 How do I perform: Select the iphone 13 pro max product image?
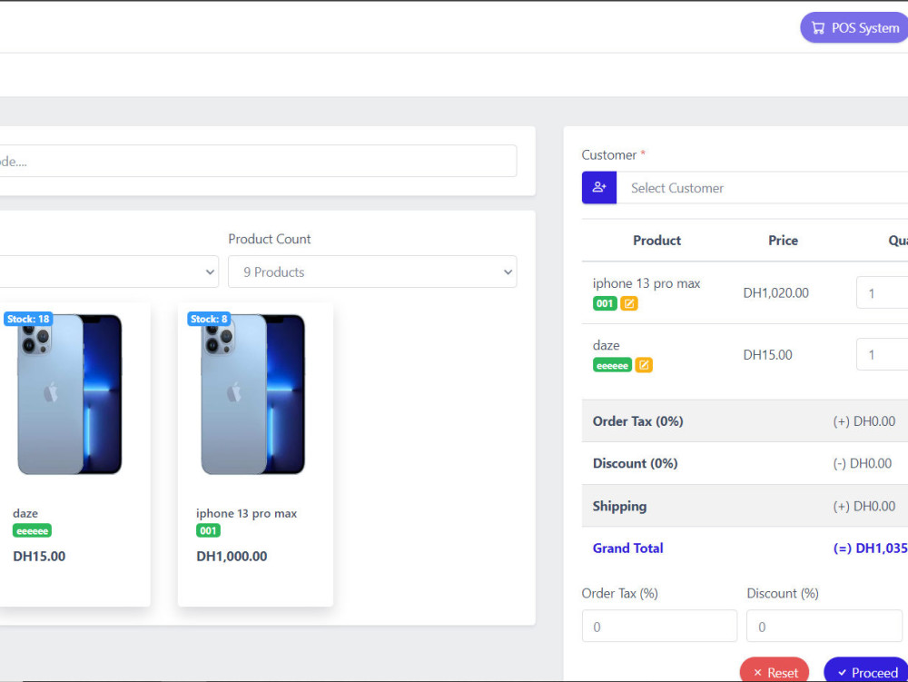(253, 394)
